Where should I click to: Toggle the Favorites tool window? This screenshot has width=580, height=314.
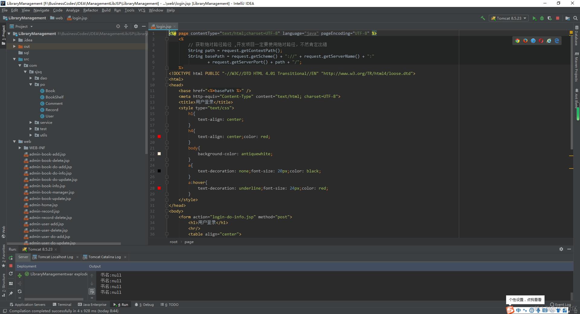point(4,256)
